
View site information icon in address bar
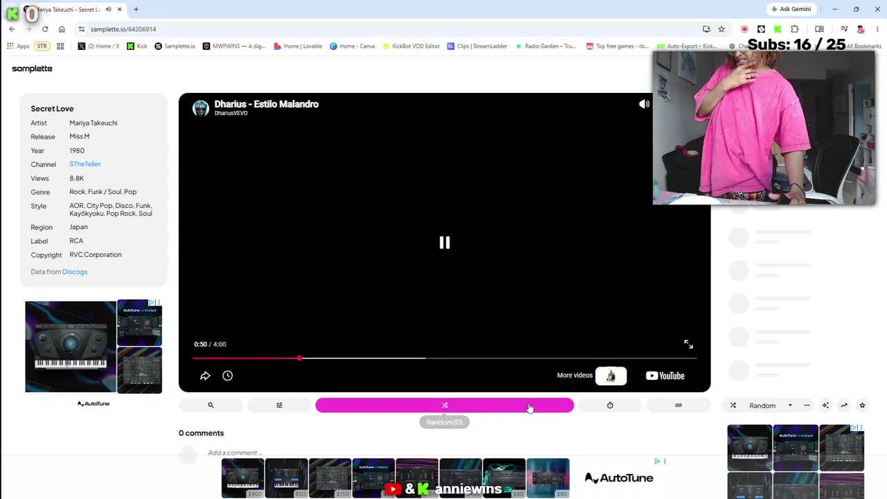(82, 29)
